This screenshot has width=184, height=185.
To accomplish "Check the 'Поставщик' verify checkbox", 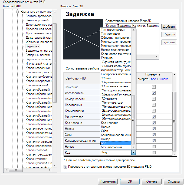I will [x=154, y=105].
